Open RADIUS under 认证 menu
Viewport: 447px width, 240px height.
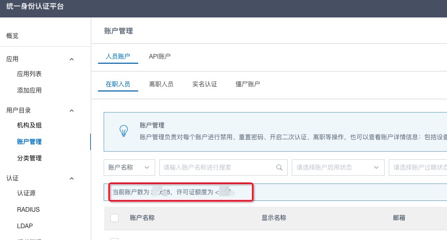(28, 210)
